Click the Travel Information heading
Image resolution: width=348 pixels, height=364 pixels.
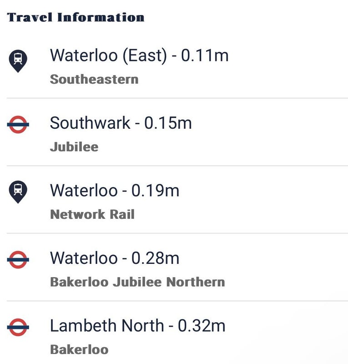point(76,18)
